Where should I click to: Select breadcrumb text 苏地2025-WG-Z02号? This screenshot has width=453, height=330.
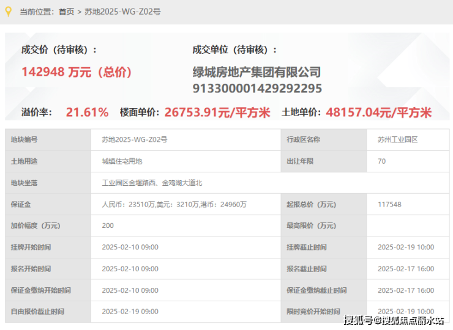122,12
